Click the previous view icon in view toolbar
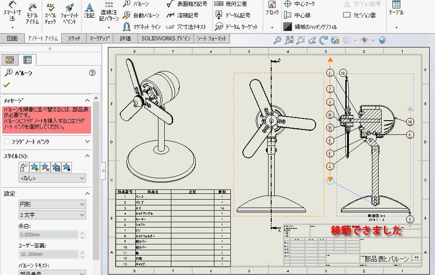The width and height of the screenshot is (435, 275). 312,40
